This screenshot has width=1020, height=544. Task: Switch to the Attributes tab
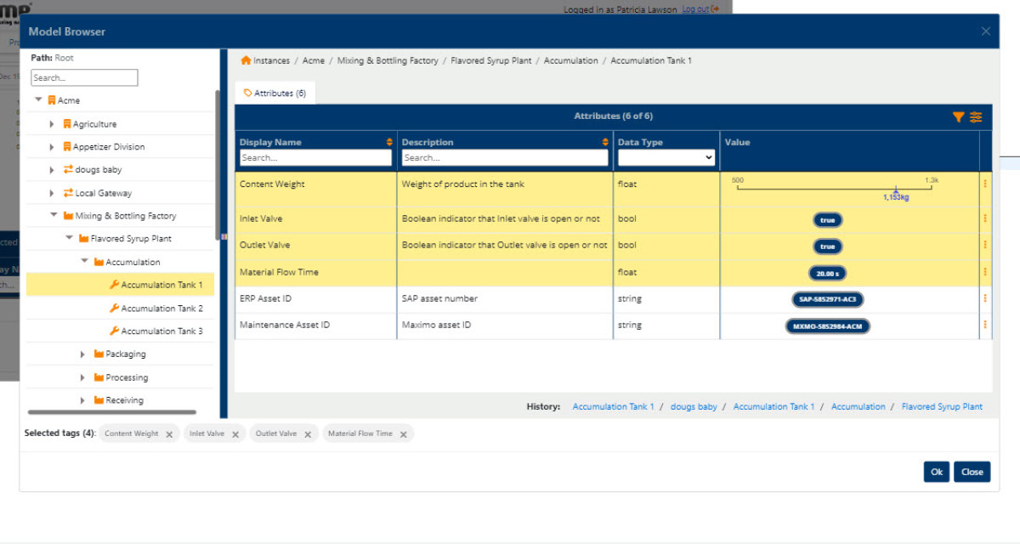tap(275, 93)
